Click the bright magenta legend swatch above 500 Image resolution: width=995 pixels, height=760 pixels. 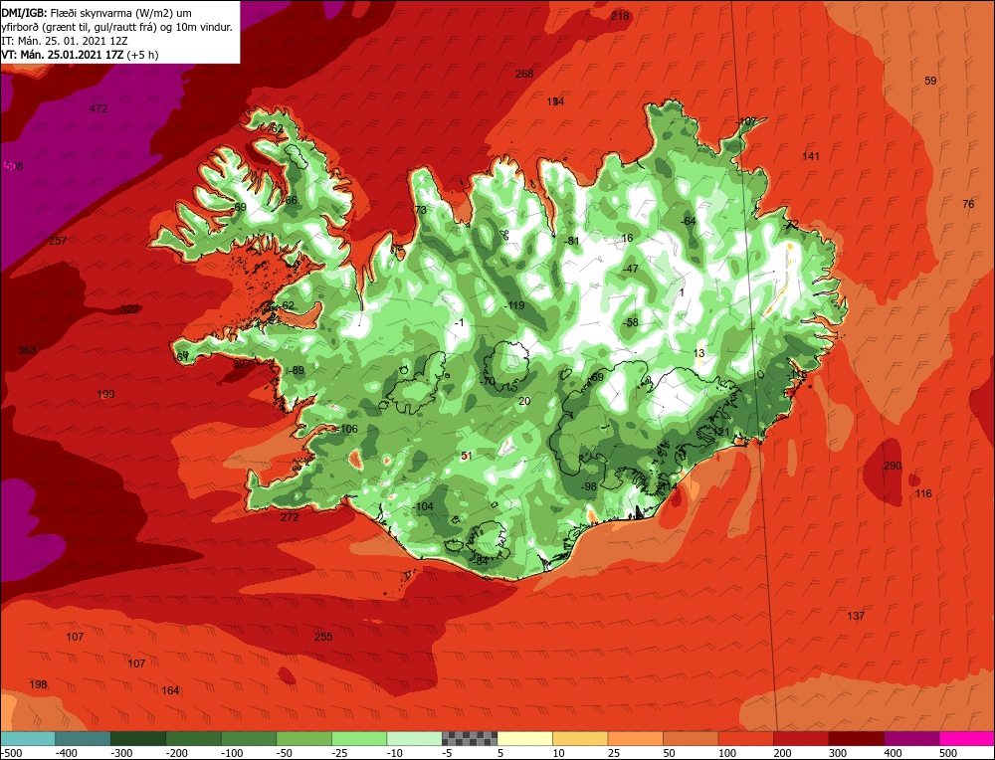967,738
